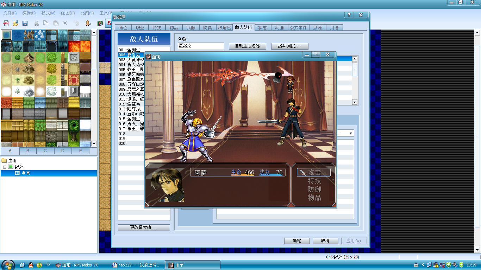Click the 更改最大值 button

click(x=144, y=227)
